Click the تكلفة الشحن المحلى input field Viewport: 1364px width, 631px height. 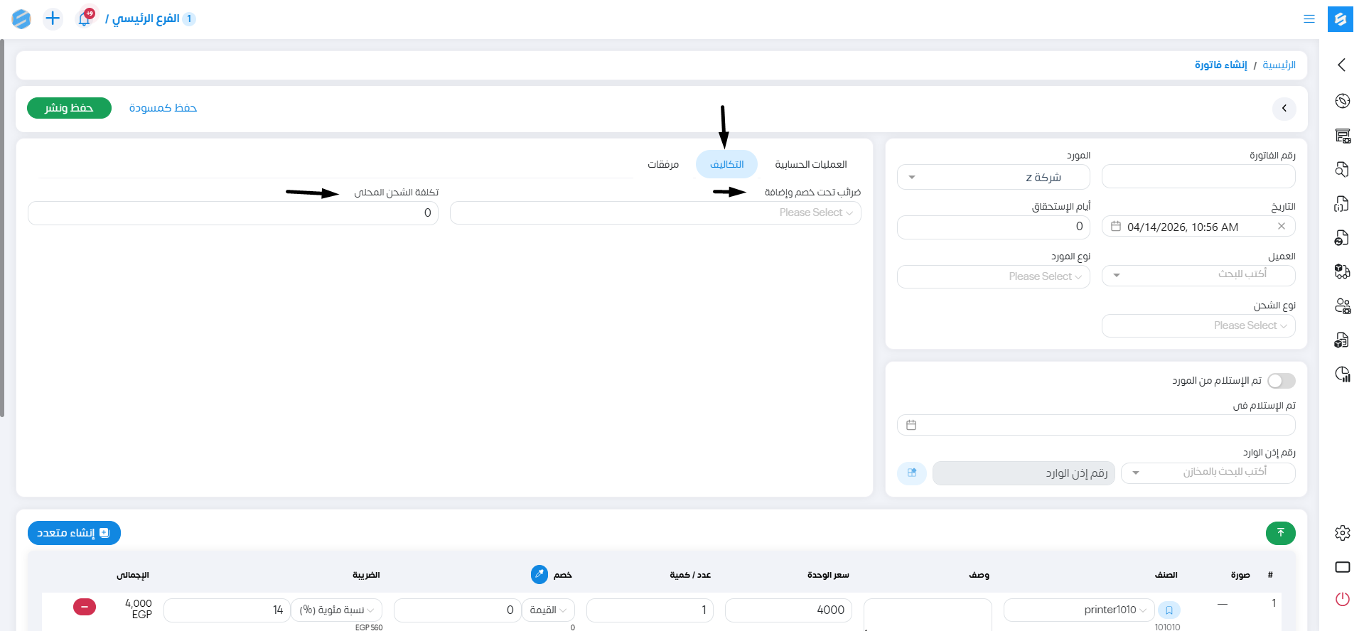(x=233, y=212)
